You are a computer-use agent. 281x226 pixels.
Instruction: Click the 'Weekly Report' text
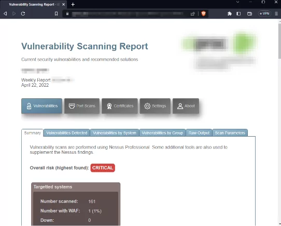click(36, 80)
